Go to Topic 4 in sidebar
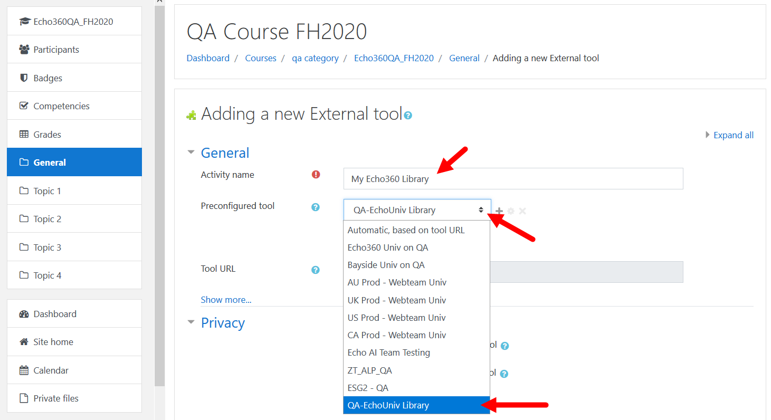Viewport: 771px width, 420px height. pos(74,275)
